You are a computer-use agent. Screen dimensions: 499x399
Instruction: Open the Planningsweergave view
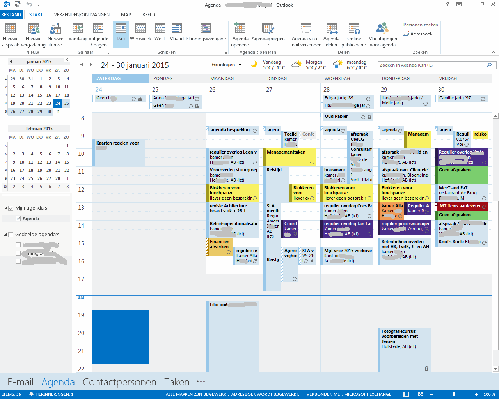click(x=206, y=29)
